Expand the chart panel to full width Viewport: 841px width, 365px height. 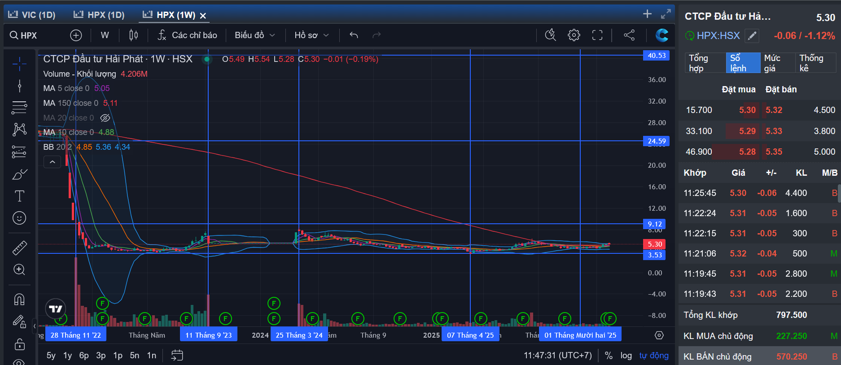coord(666,14)
